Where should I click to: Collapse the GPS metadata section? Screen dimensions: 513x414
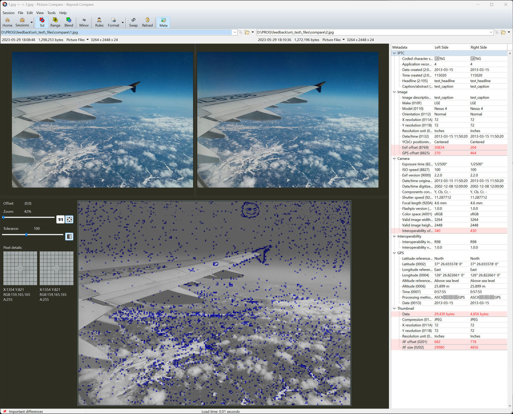(x=394, y=253)
